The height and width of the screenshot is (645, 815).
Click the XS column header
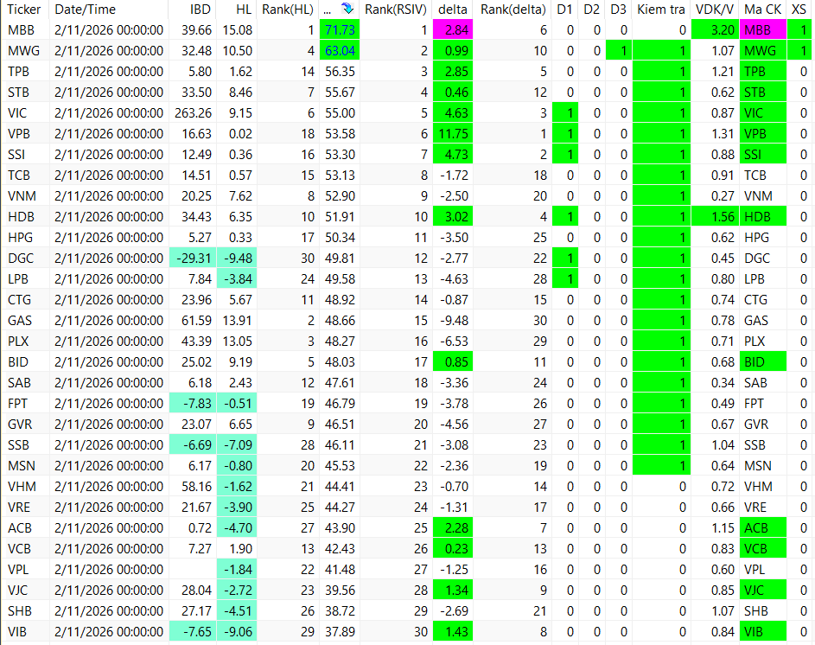[799, 10]
